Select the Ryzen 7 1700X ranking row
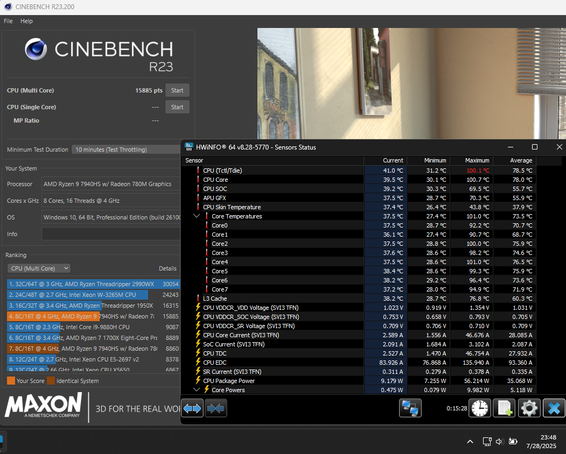This screenshot has height=454, width=566. [x=93, y=338]
